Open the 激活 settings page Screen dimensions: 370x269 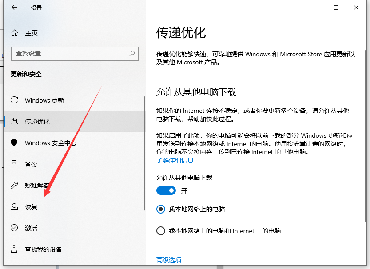[x=31, y=228]
